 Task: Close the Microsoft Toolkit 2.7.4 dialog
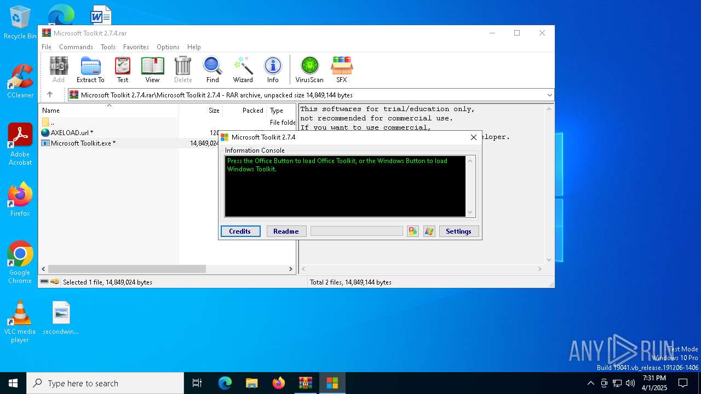tap(474, 137)
